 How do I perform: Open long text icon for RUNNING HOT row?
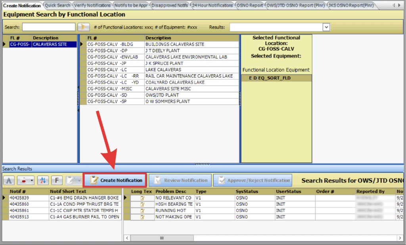coord(142,211)
